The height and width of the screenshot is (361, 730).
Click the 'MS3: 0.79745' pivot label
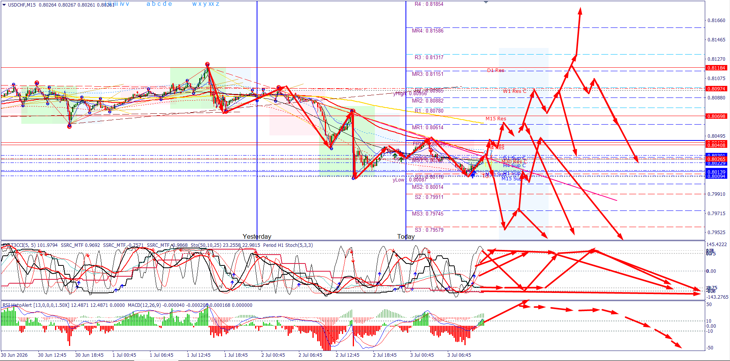point(428,214)
